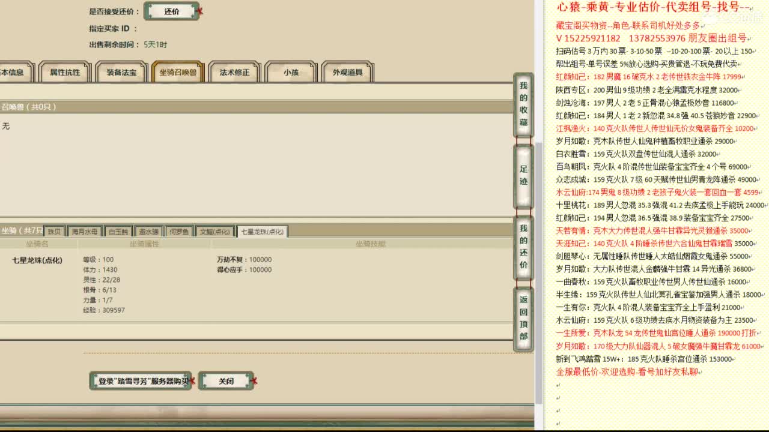
Task: Click the 还价 bargain button
Action: tap(172, 11)
